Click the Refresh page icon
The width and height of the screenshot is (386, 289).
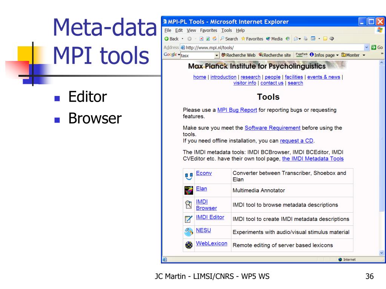[x=208, y=39]
